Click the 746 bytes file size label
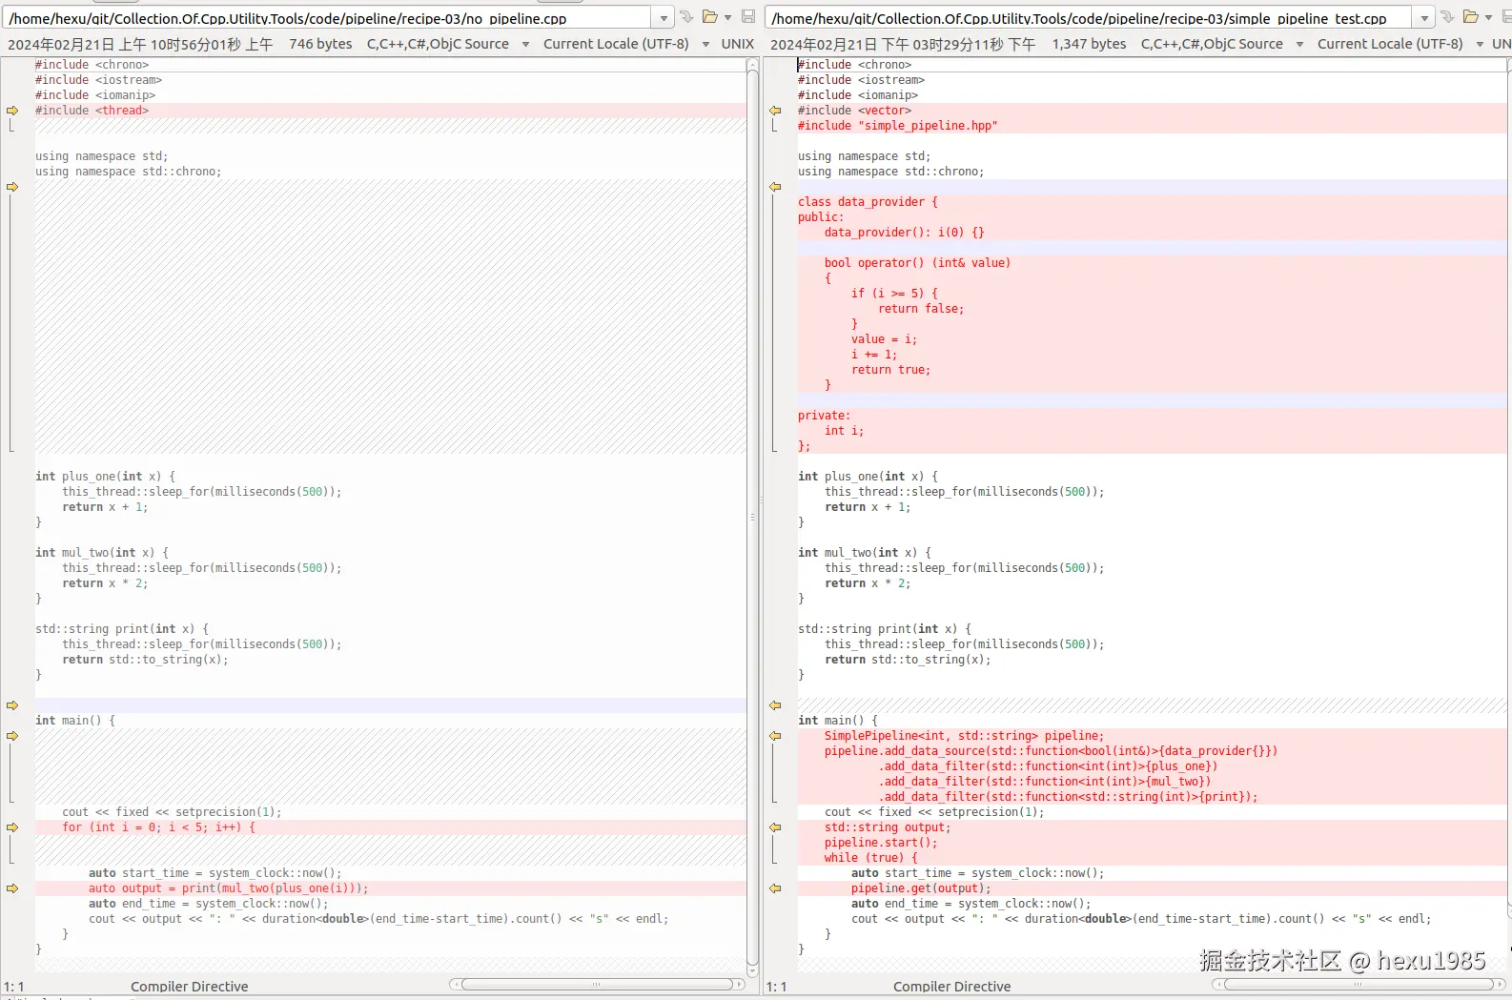The height and width of the screenshot is (1000, 1512). [x=320, y=44]
